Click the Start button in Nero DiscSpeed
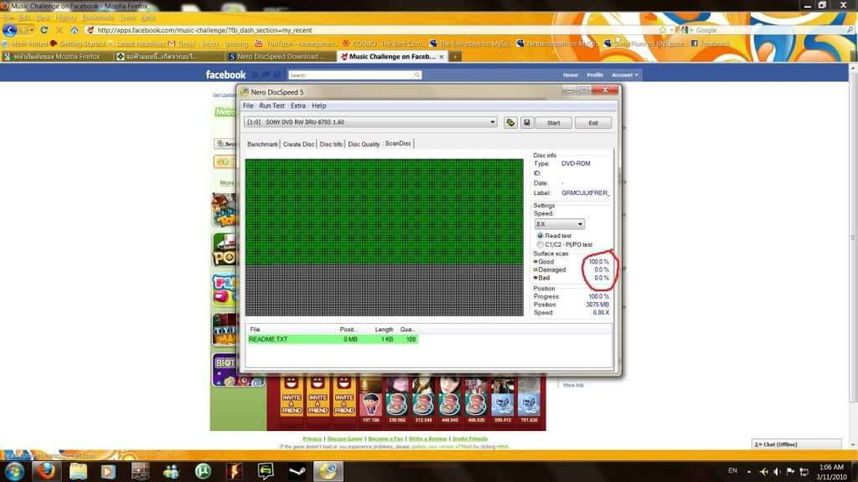The width and height of the screenshot is (858, 482). click(553, 122)
